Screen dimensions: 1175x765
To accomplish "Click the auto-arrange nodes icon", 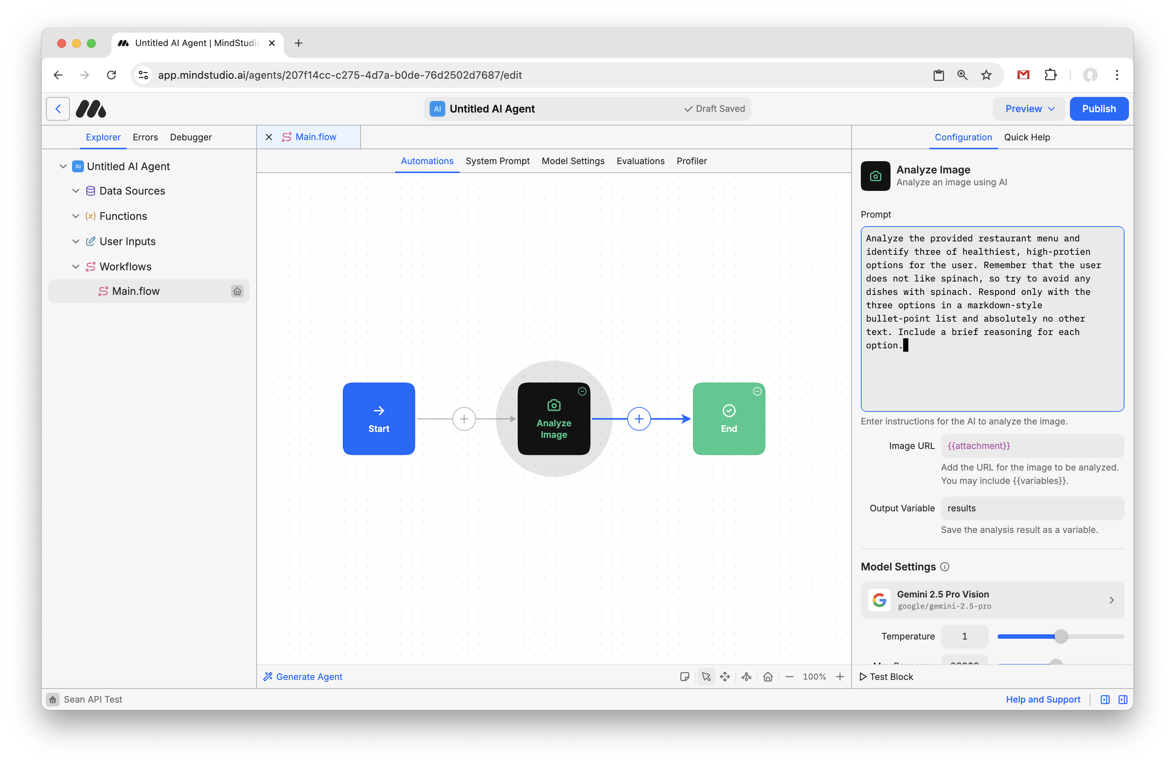I will click(x=746, y=677).
